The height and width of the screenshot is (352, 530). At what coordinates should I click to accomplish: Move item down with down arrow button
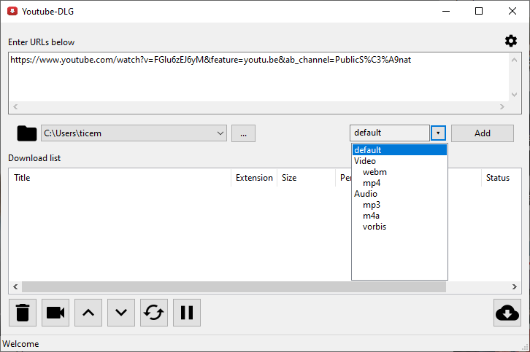click(x=121, y=313)
